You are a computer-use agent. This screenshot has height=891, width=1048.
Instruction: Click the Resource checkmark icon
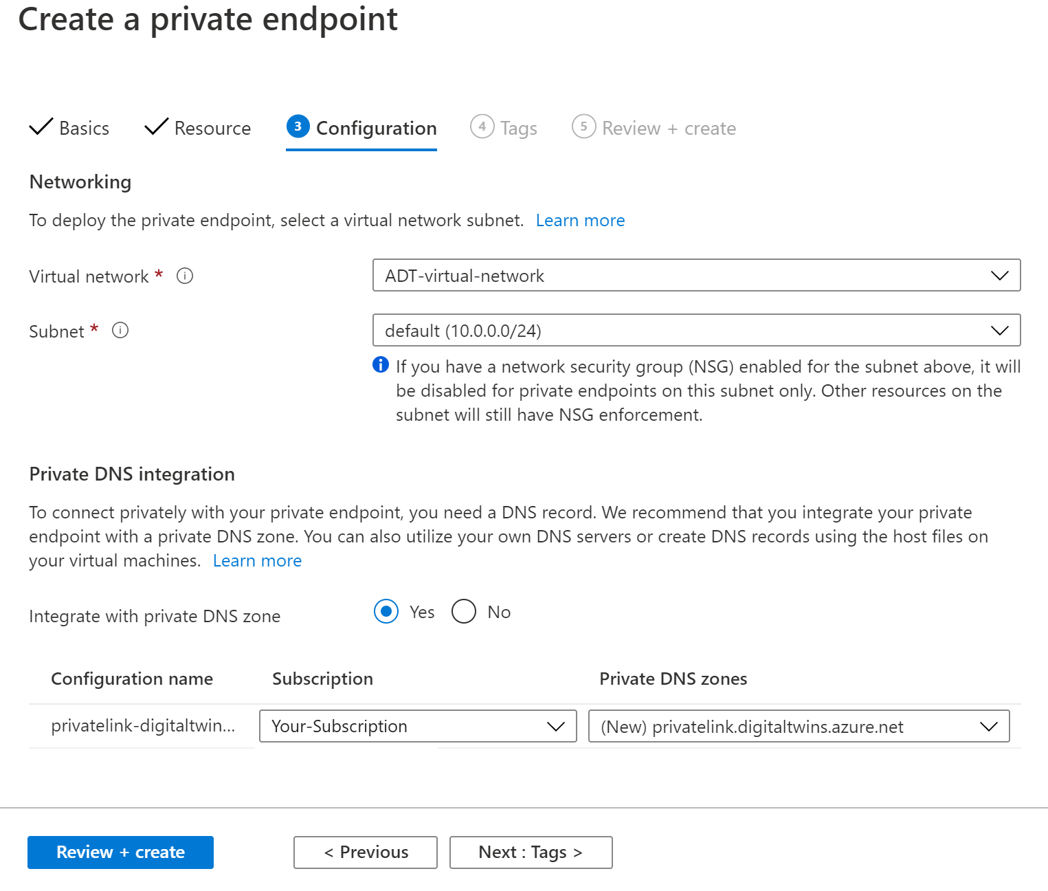157,126
